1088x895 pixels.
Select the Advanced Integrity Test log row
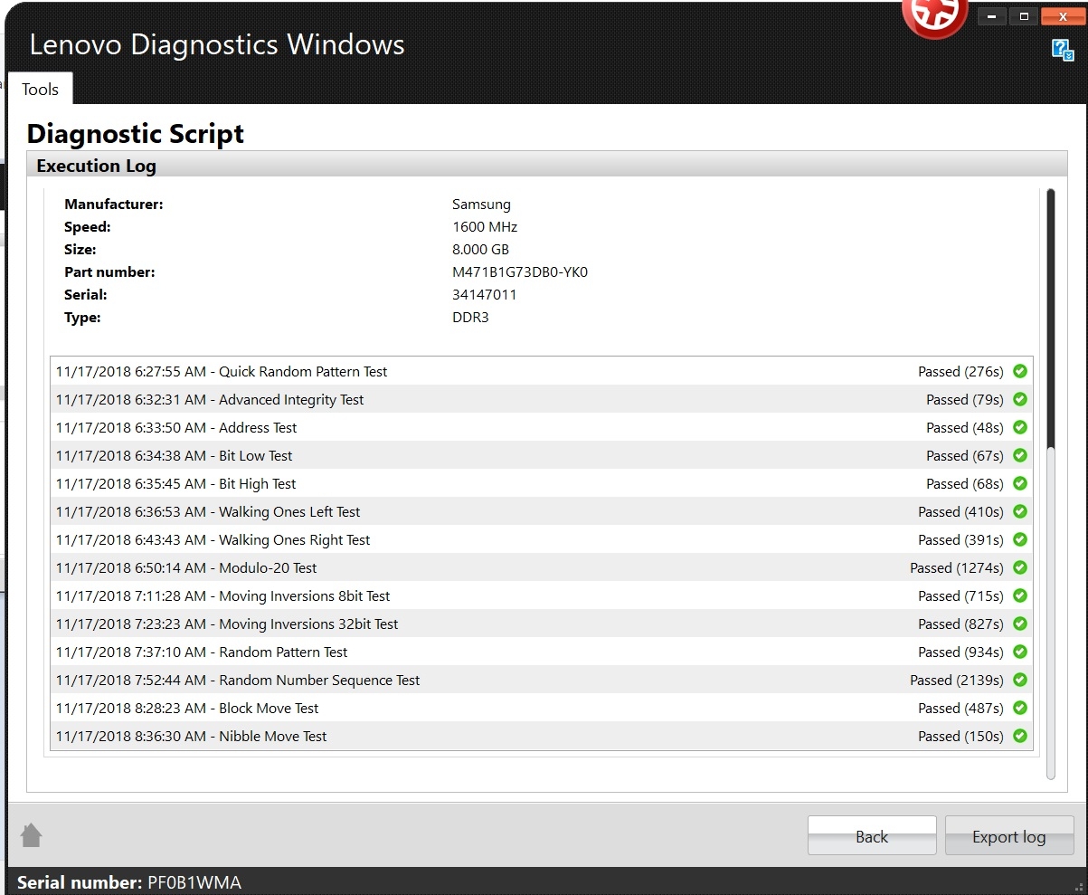tap(541, 399)
